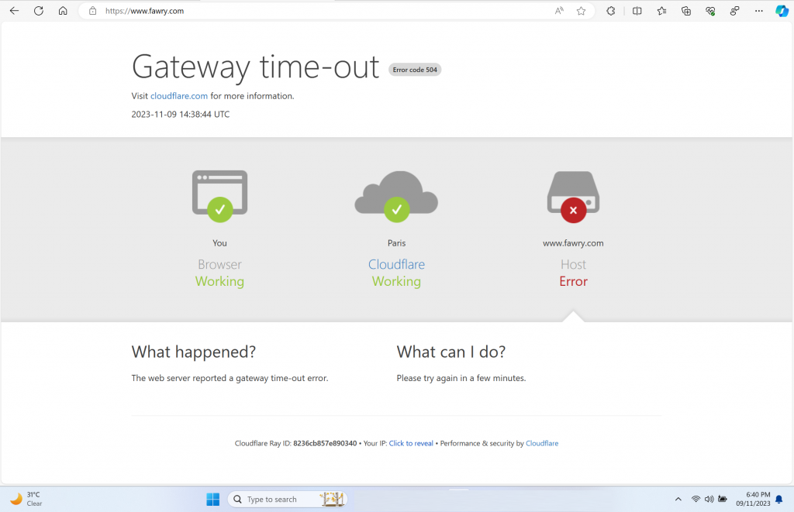
Task: Open the Collections icon
Action: 686,11
